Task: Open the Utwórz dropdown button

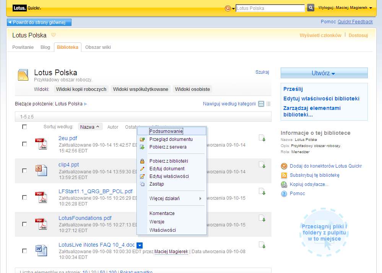Action: [324, 73]
